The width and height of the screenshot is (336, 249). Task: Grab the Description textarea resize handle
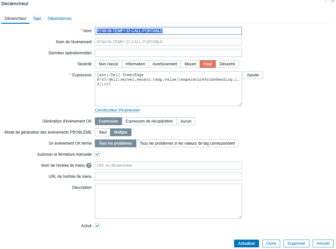tap(240, 217)
